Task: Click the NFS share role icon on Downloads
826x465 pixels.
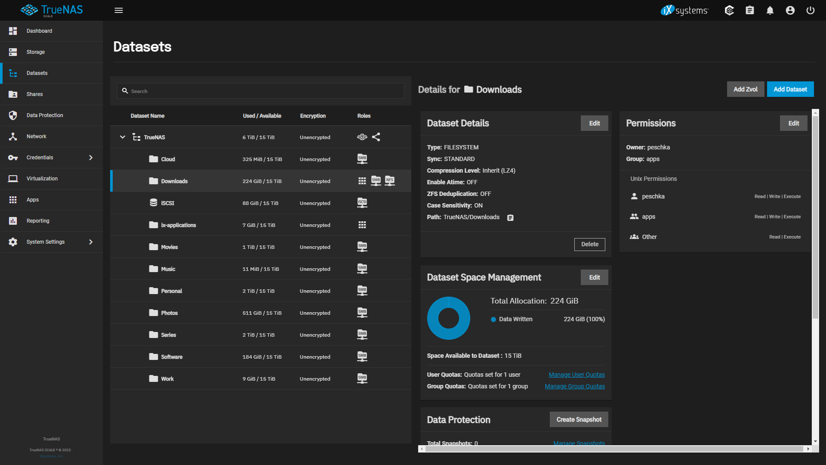Action: click(x=390, y=181)
